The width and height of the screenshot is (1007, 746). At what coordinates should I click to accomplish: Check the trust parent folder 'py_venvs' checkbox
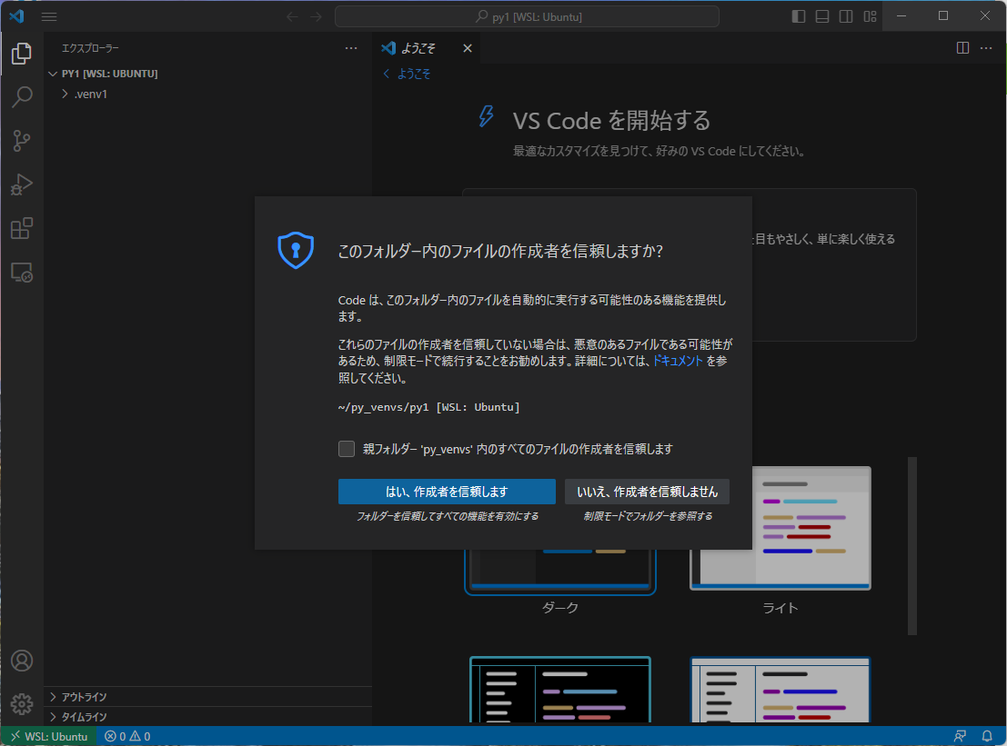[x=347, y=449]
